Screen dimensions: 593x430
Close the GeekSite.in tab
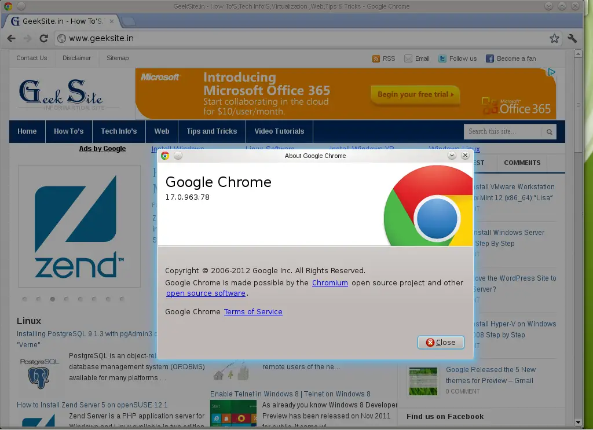pyautogui.click(x=112, y=21)
